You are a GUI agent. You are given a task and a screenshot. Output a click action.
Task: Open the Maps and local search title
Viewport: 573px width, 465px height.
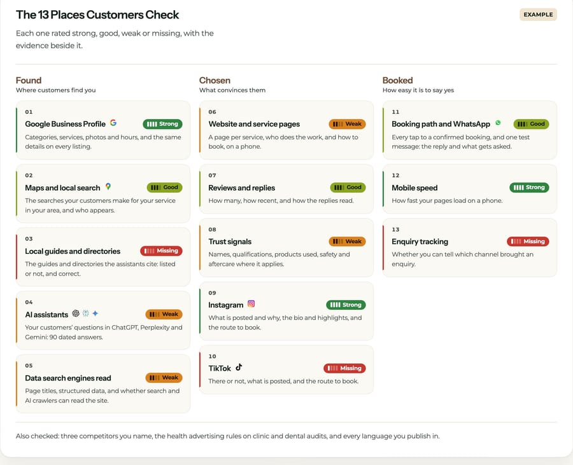coord(62,188)
